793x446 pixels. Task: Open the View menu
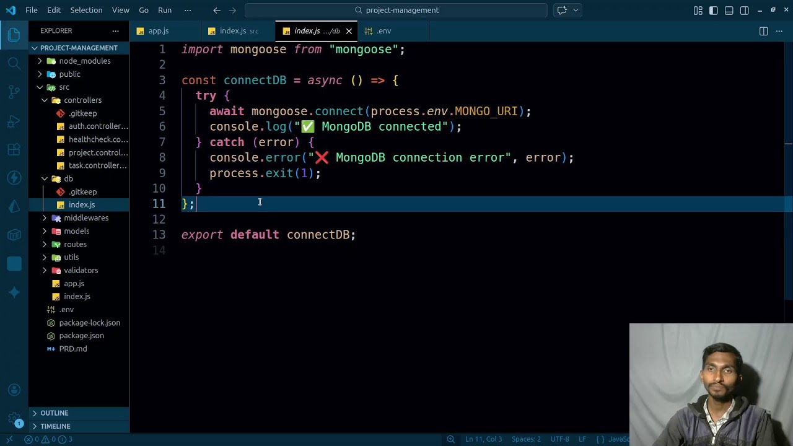121,10
